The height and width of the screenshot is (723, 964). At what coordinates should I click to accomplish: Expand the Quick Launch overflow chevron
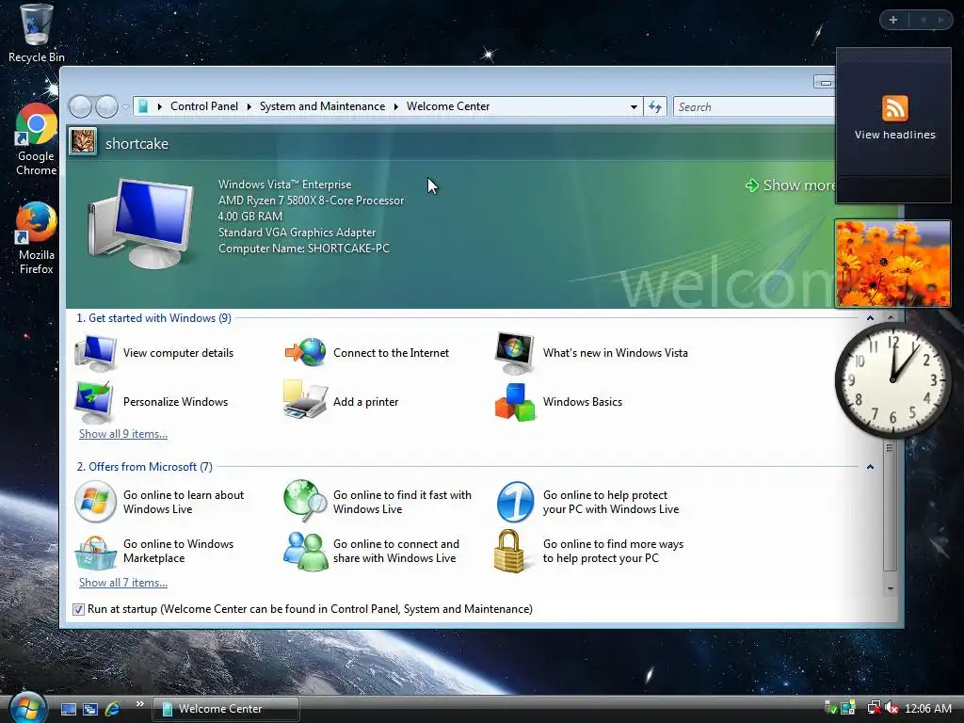[139, 704]
